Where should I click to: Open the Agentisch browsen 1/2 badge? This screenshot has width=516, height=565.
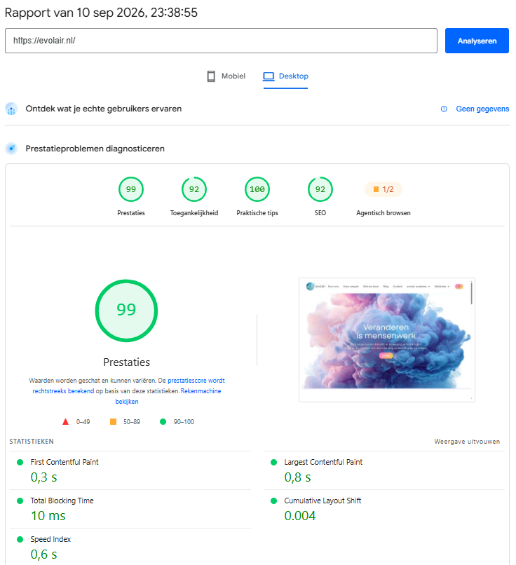click(x=383, y=189)
